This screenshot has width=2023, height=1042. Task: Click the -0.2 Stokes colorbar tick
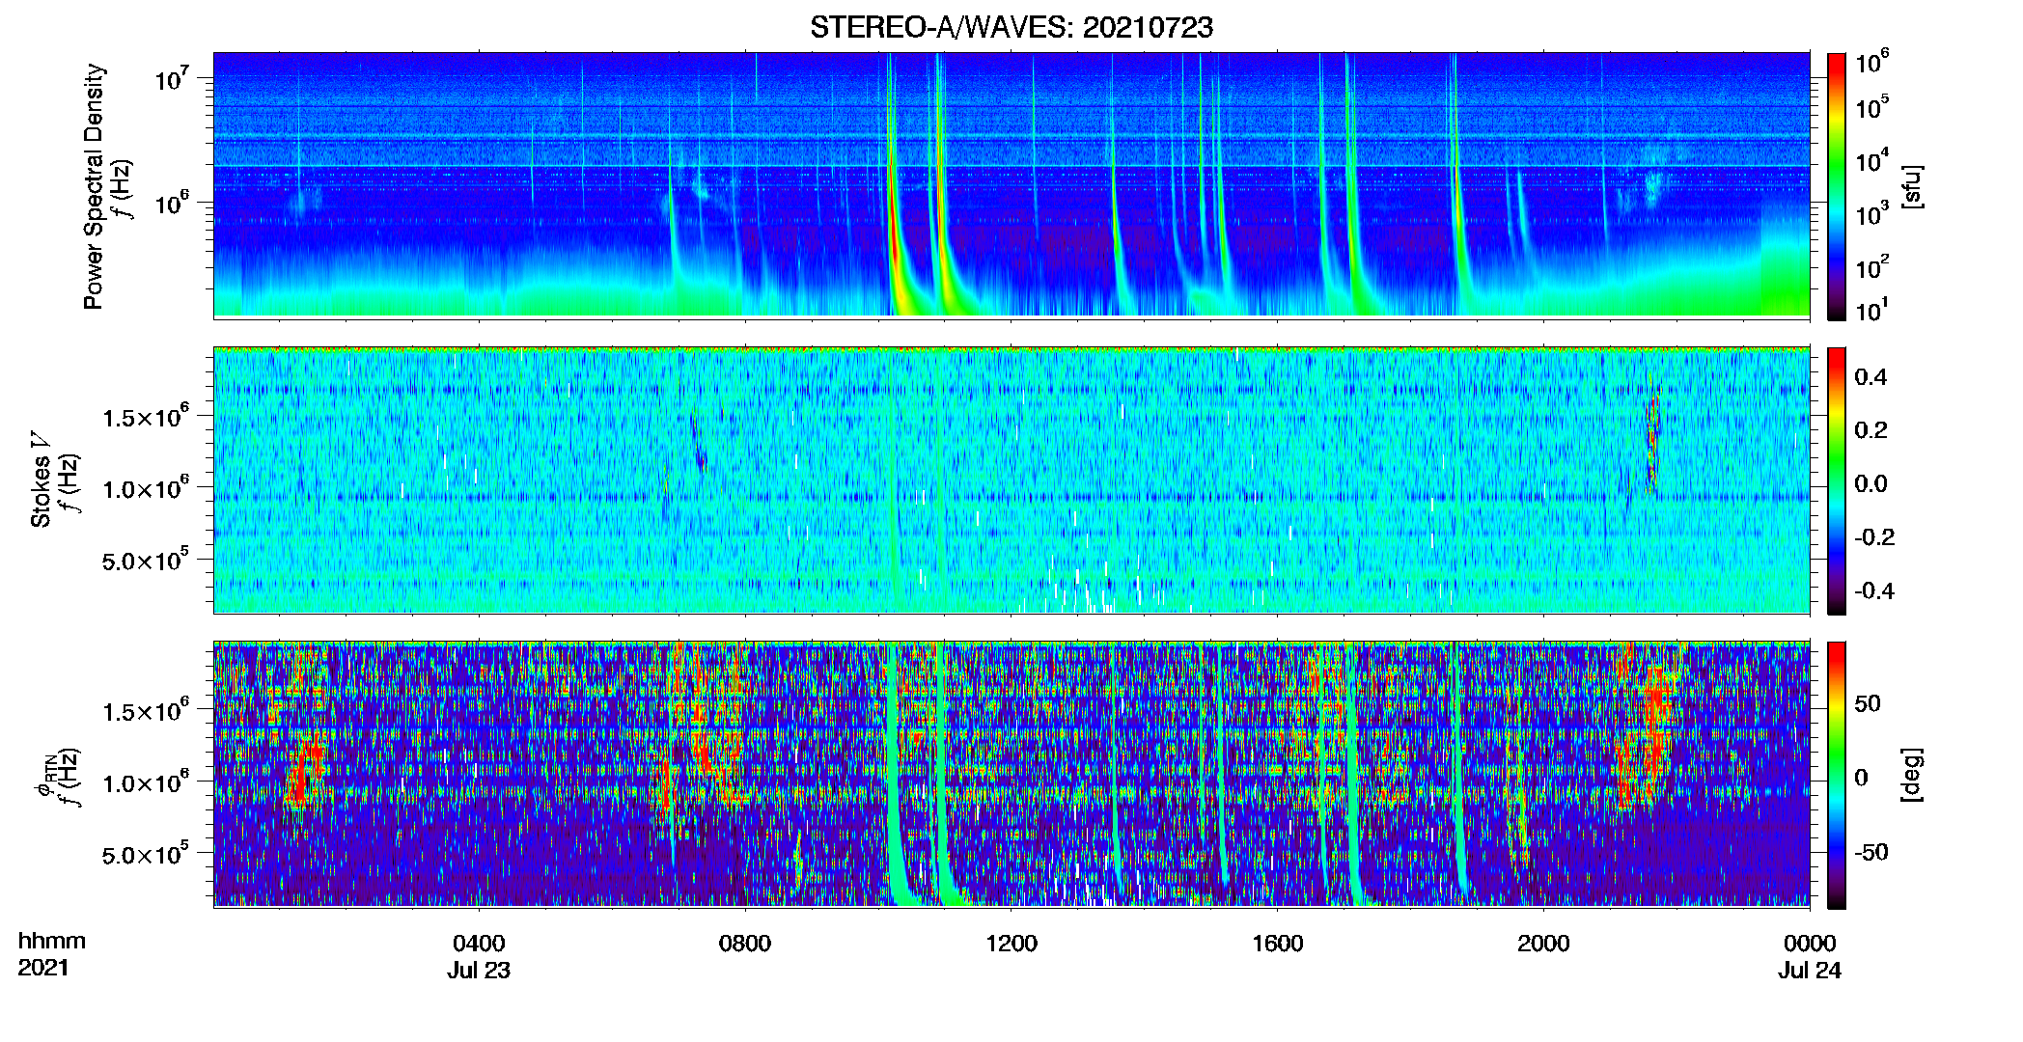pyautogui.click(x=1874, y=537)
